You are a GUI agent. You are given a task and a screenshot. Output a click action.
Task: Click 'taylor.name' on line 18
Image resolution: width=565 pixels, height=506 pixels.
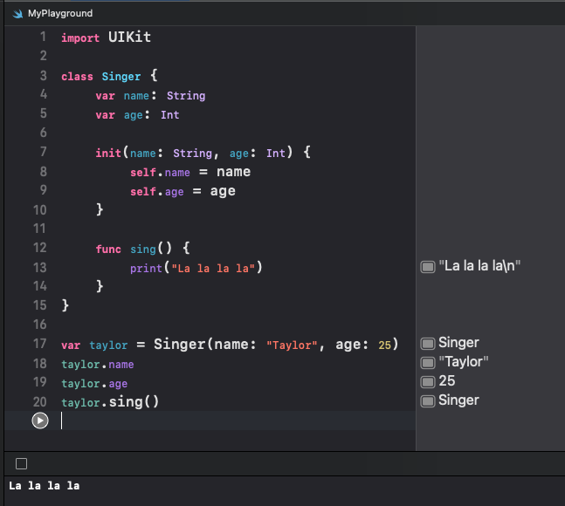click(x=98, y=364)
